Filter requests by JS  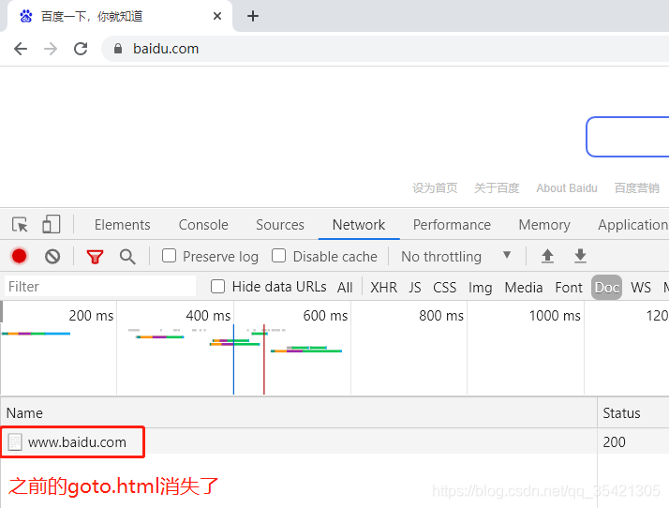(415, 288)
